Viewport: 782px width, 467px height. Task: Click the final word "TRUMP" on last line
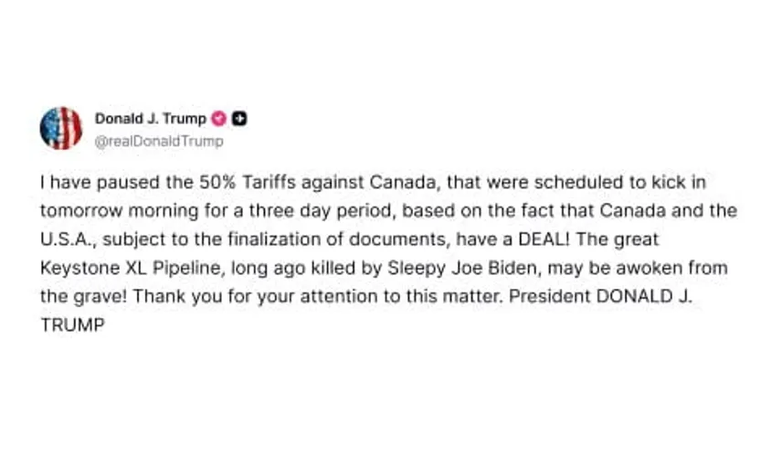point(72,325)
